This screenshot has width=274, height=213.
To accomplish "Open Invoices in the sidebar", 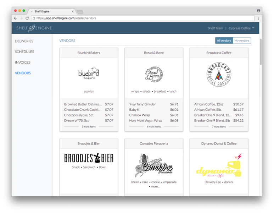I will 23,62.
